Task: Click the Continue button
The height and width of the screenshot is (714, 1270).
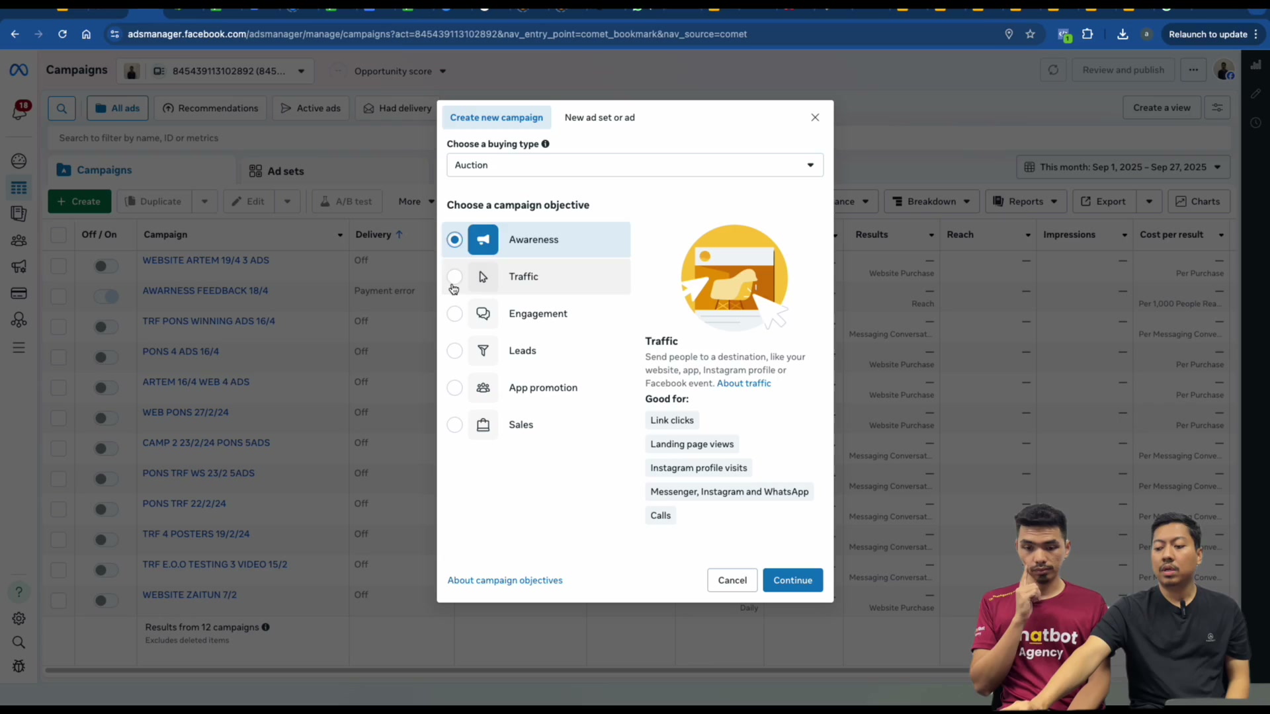Action: point(792,580)
